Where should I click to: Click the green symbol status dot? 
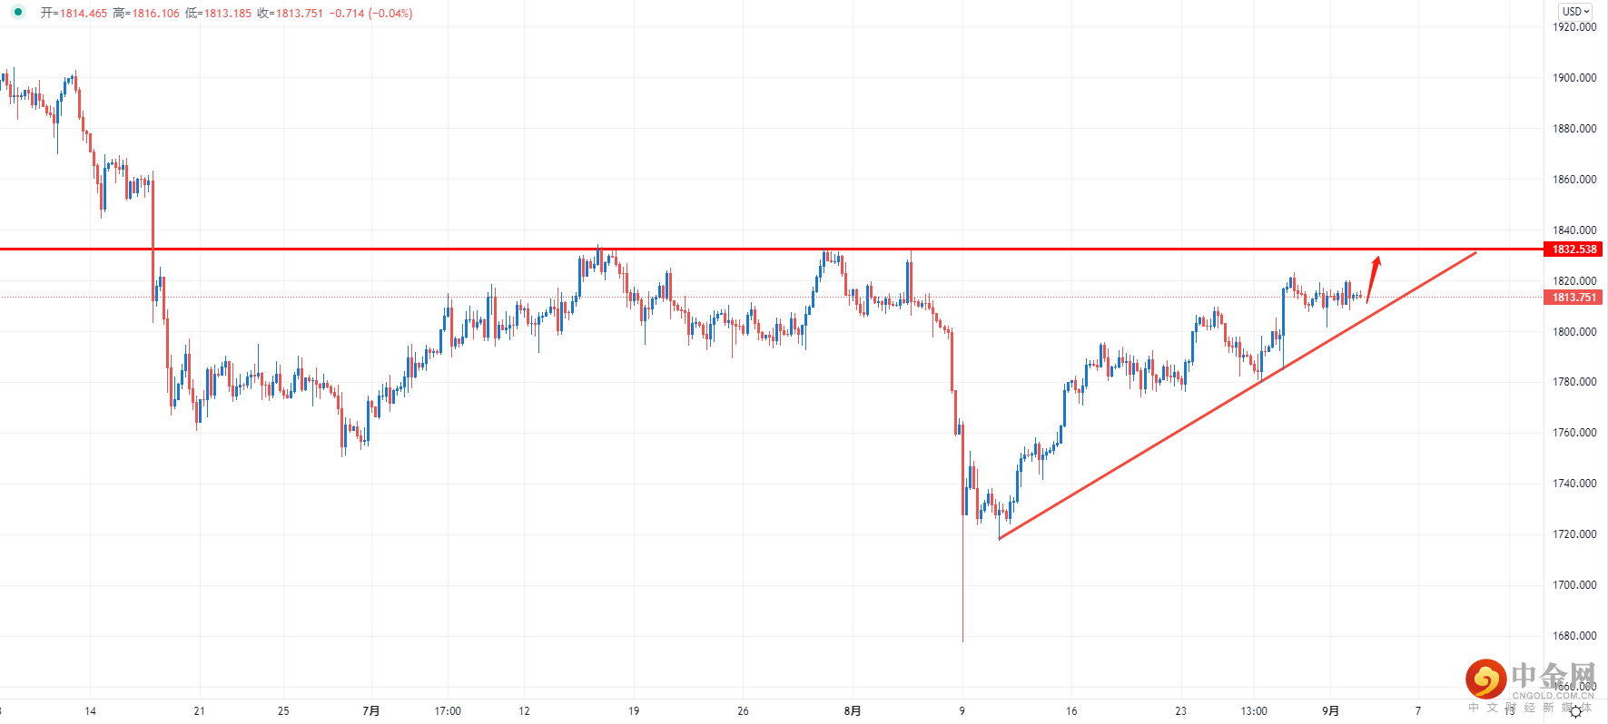[x=18, y=13]
